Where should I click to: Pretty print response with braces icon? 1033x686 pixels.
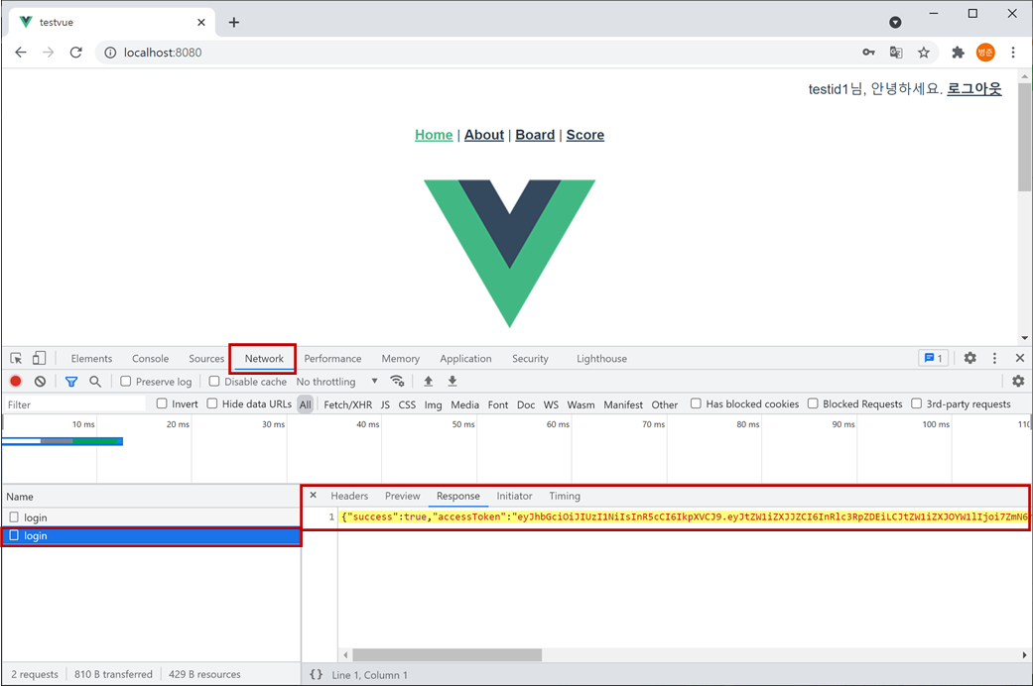[x=317, y=674]
